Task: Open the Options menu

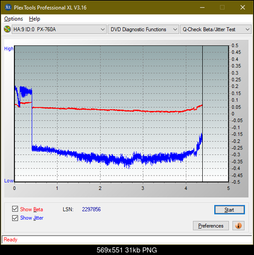Action: [13, 19]
